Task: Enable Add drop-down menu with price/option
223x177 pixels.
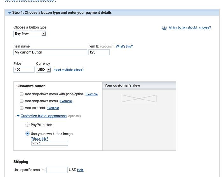Action: click(22, 94)
